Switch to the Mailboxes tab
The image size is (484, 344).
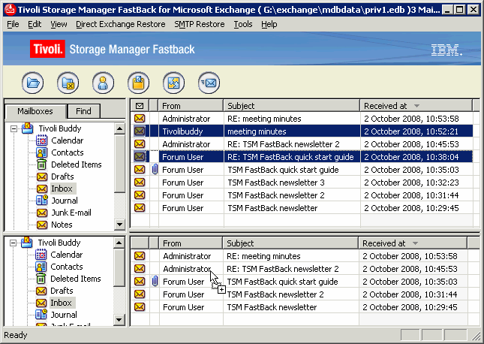pos(35,111)
